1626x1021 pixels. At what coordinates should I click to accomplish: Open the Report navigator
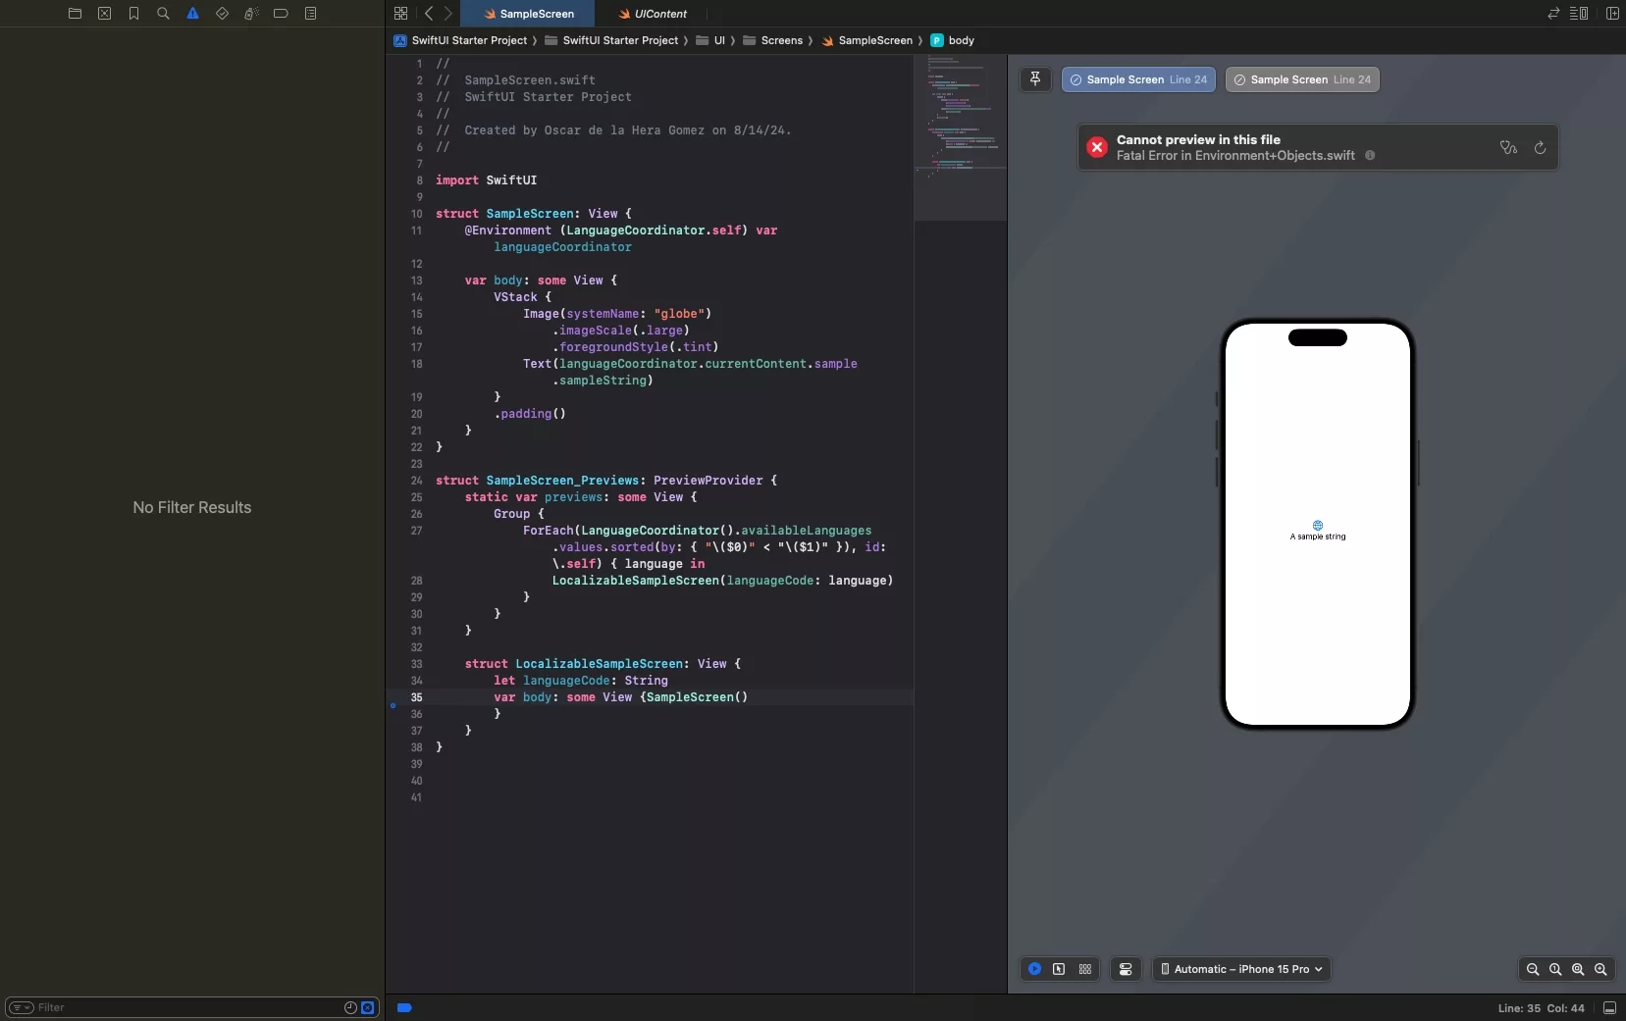(310, 14)
